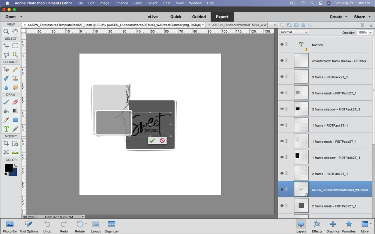The width and height of the screenshot is (375, 234).
Task: Select the Rectangular Marquee tool
Action: 15,46
